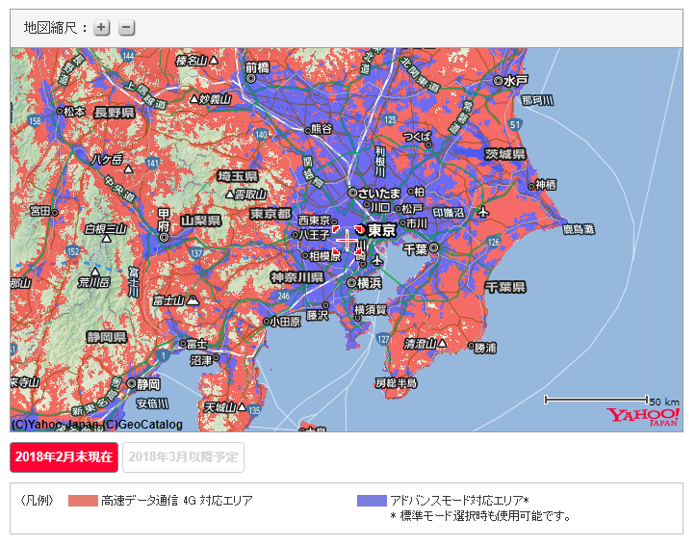Screen dimensions: 696x546
Task: Click the Haneda airport airplane icon
Action: [x=377, y=261]
